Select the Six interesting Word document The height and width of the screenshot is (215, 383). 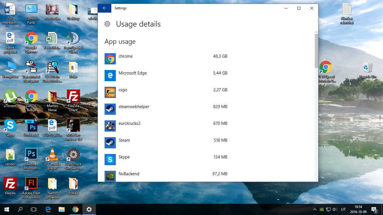[10, 14]
